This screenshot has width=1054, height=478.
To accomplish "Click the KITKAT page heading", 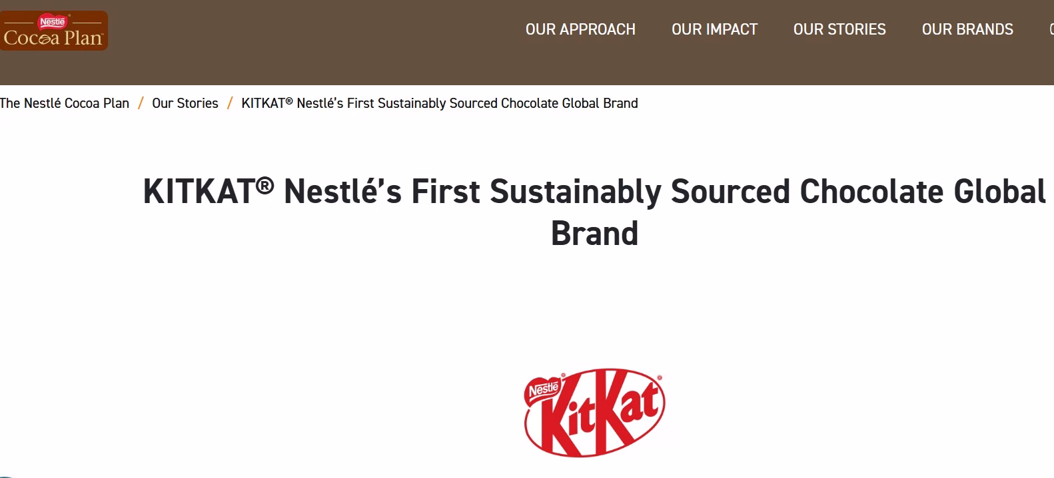I will pyautogui.click(x=593, y=212).
